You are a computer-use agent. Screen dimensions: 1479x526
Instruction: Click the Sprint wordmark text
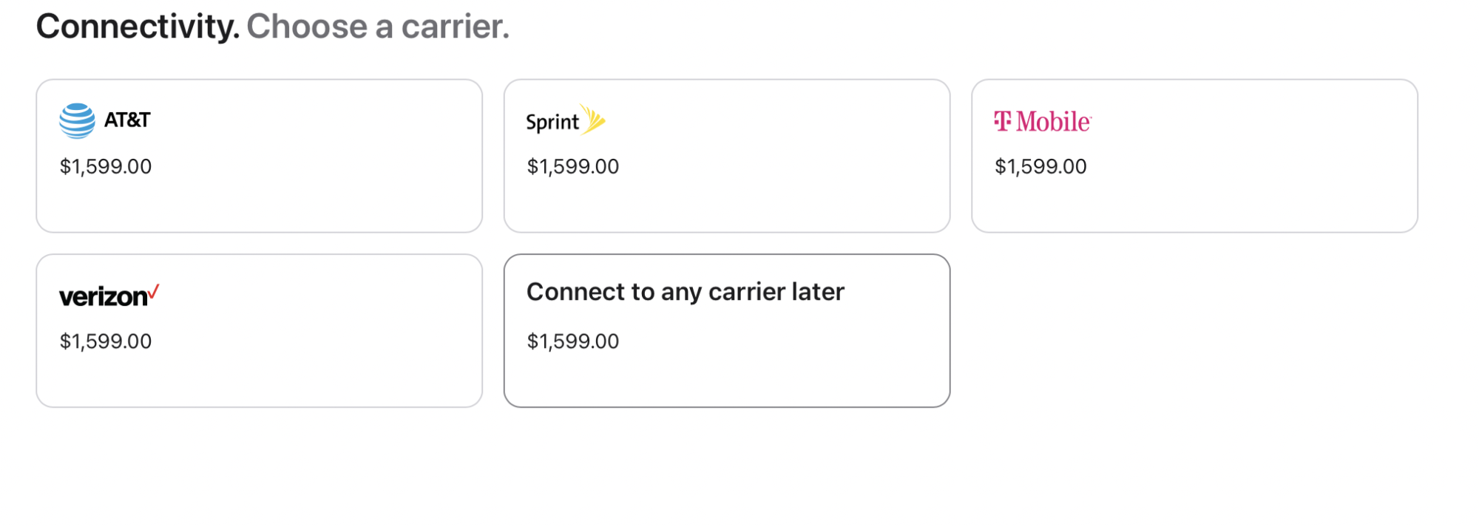(x=552, y=123)
